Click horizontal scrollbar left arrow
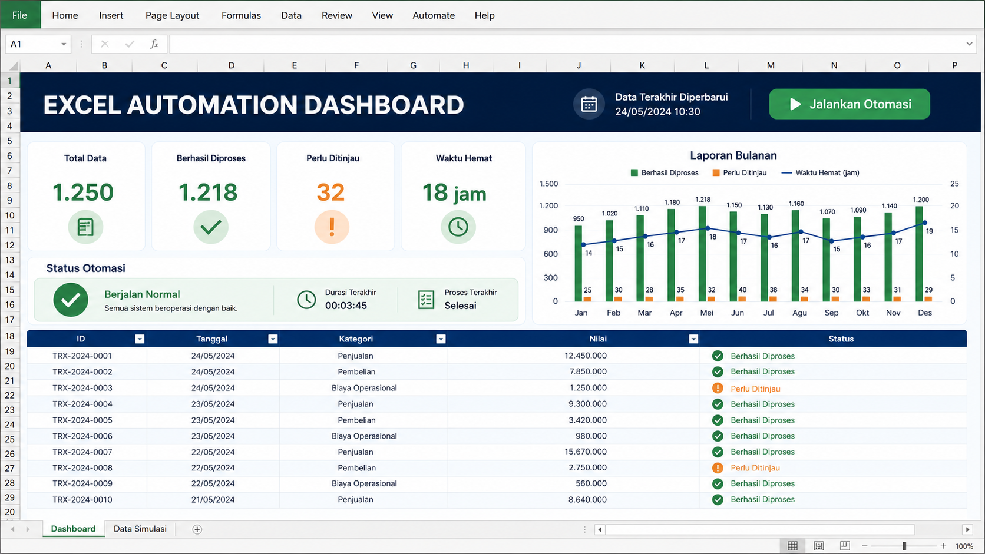 (x=600, y=529)
